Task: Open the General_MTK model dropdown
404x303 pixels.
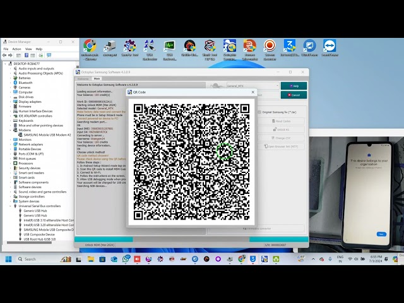Action: coord(253,86)
